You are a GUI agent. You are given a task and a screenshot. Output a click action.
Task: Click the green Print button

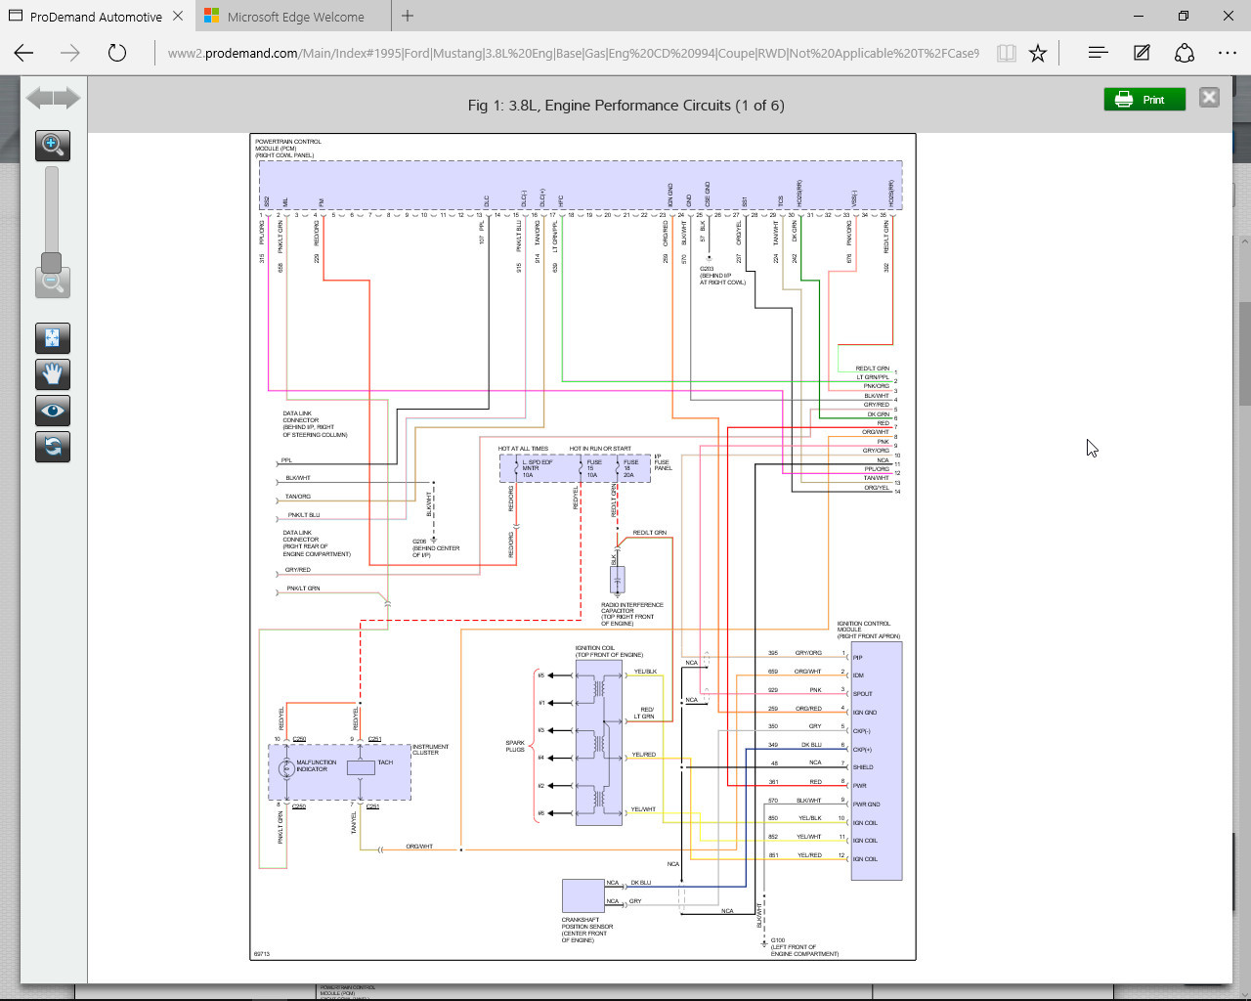click(x=1143, y=99)
